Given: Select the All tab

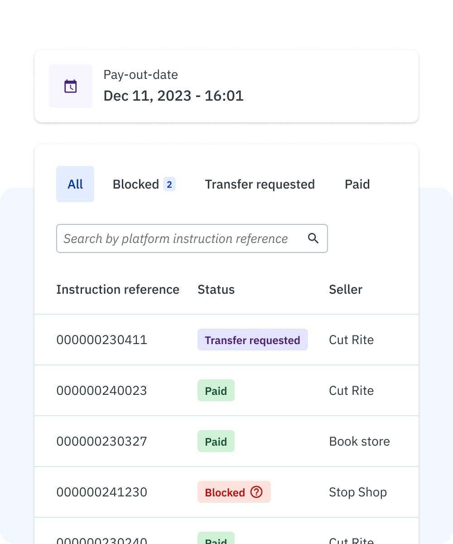Looking at the screenshot, I should (x=75, y=184).
